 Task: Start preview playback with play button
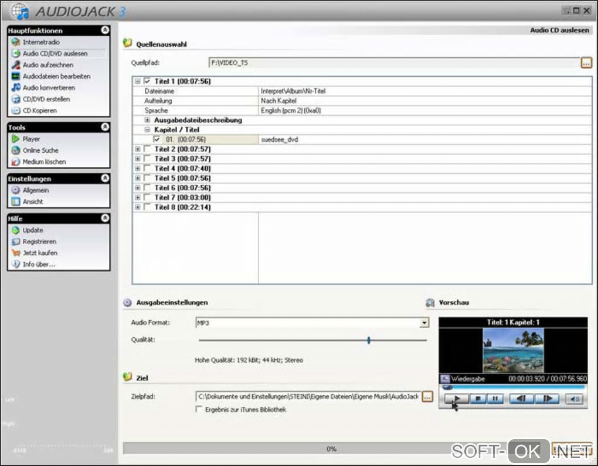coord(457,399)
